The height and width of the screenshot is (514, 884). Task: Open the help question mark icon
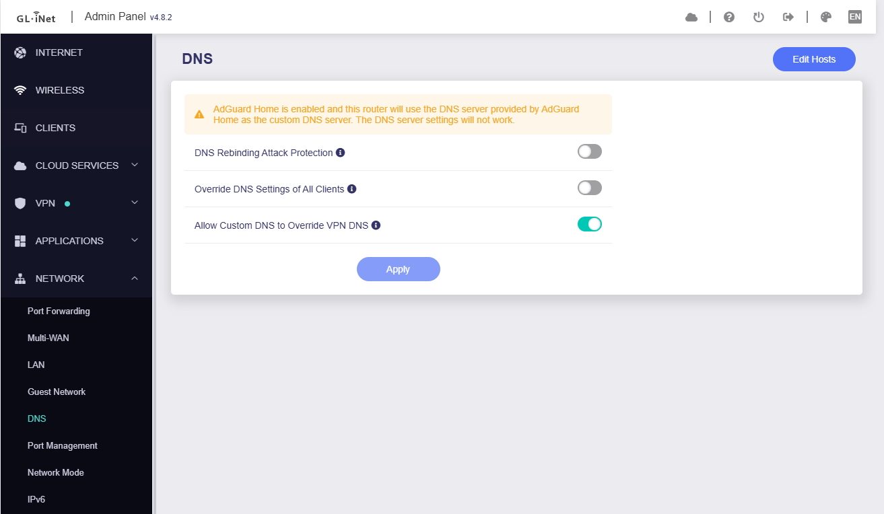[x=729, y=17]
